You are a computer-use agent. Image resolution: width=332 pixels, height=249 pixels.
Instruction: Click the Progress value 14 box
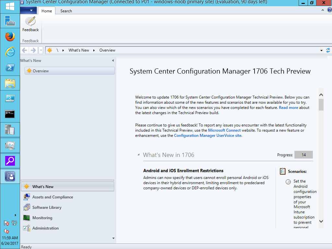click(303, 155)
